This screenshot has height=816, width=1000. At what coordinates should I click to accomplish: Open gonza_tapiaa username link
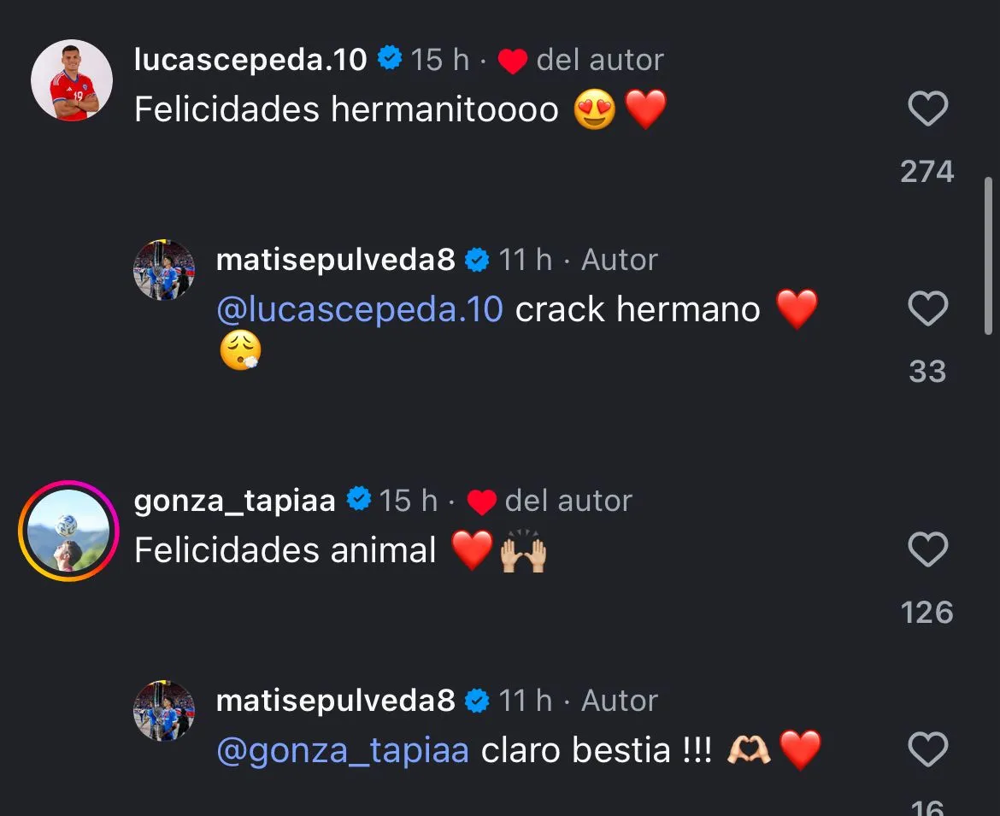235,501
